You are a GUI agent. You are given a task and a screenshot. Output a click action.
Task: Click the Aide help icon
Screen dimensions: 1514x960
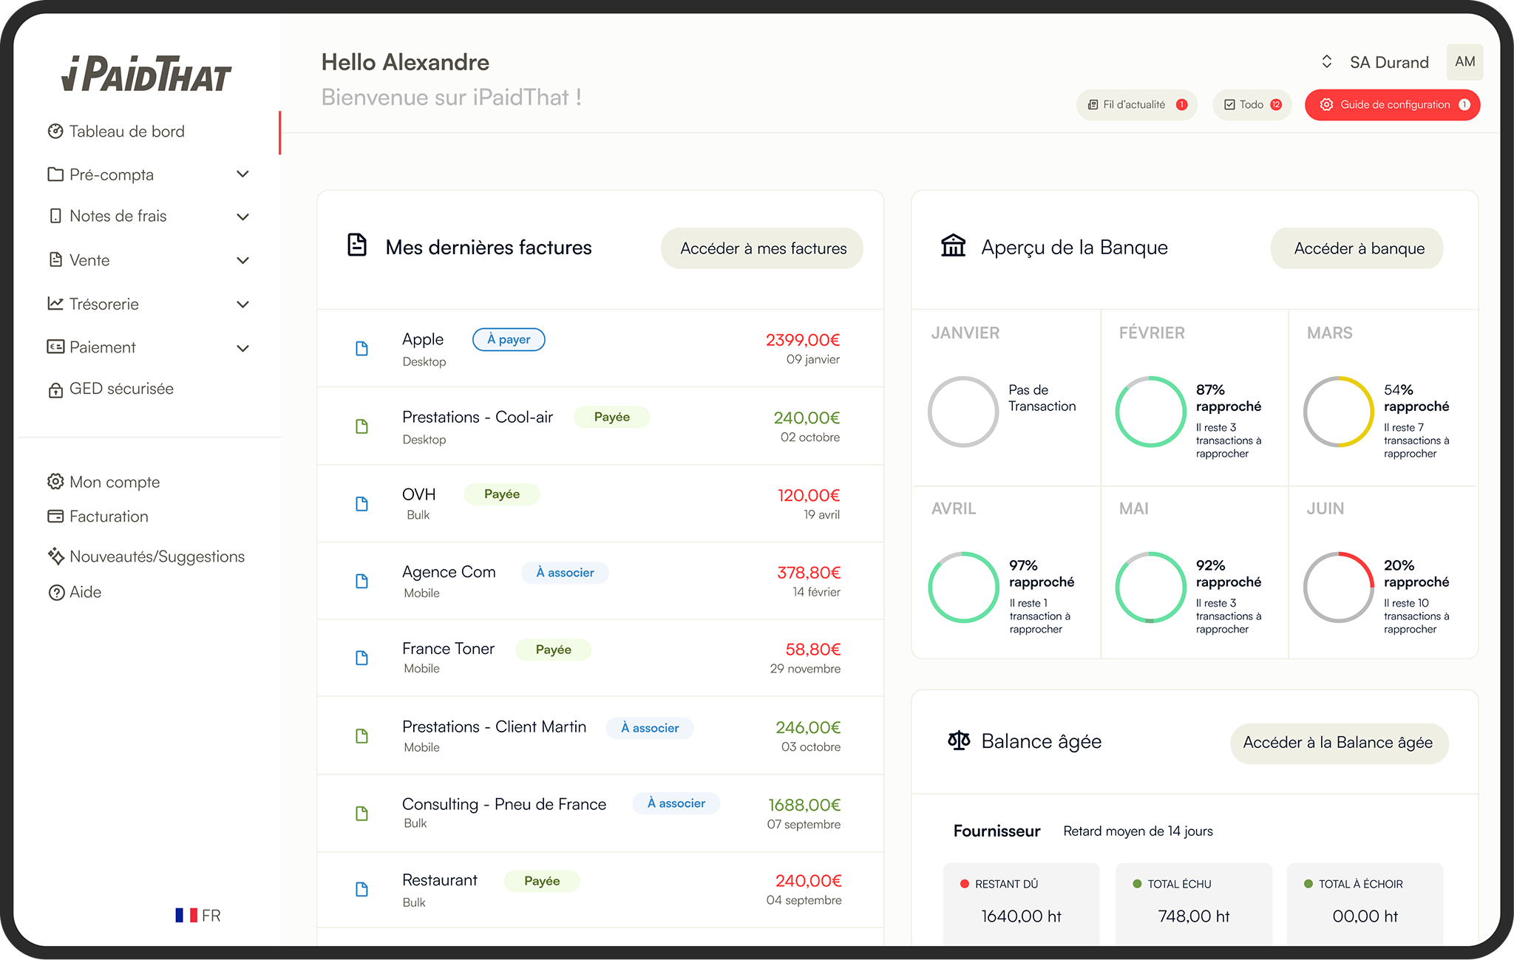pos(55,591)
